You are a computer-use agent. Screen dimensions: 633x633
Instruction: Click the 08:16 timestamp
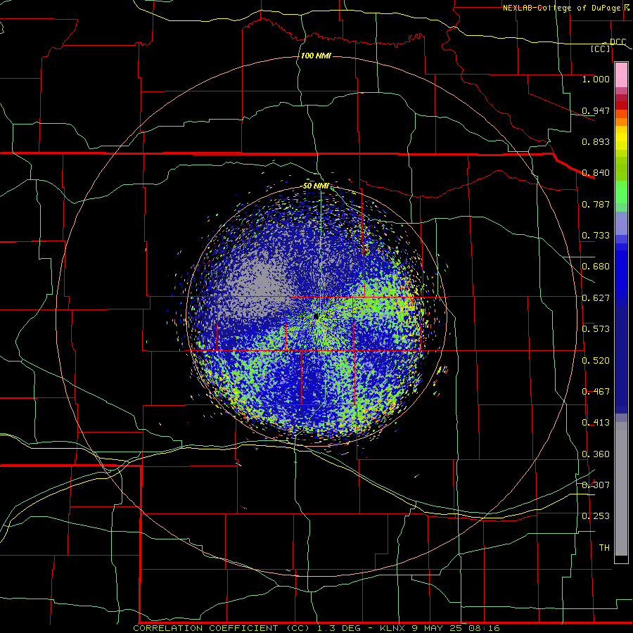pyautogui.click(x=484, y=628)
